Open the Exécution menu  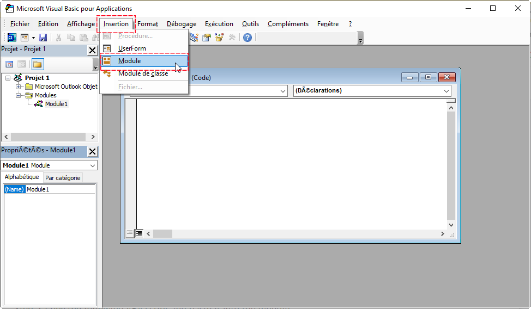(x=219, y=24)
